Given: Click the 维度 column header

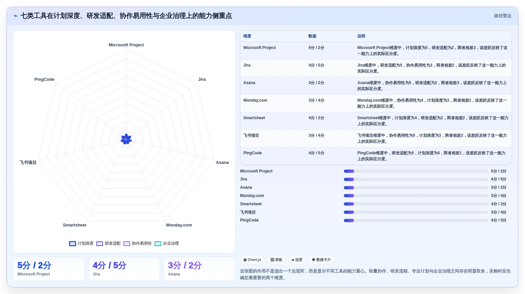Looking at the screenshot, I should coord(247,36).
